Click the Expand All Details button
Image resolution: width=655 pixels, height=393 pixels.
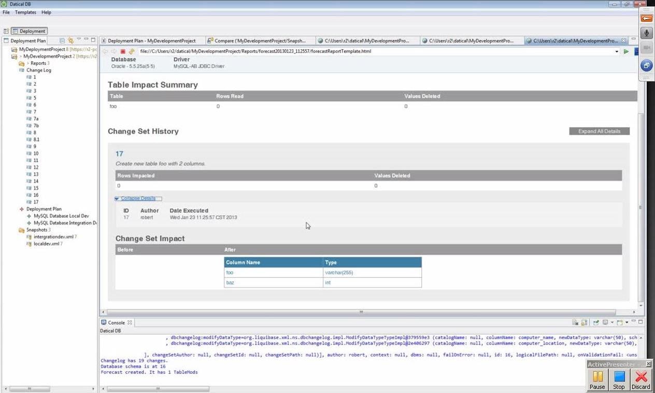(599, 131)
